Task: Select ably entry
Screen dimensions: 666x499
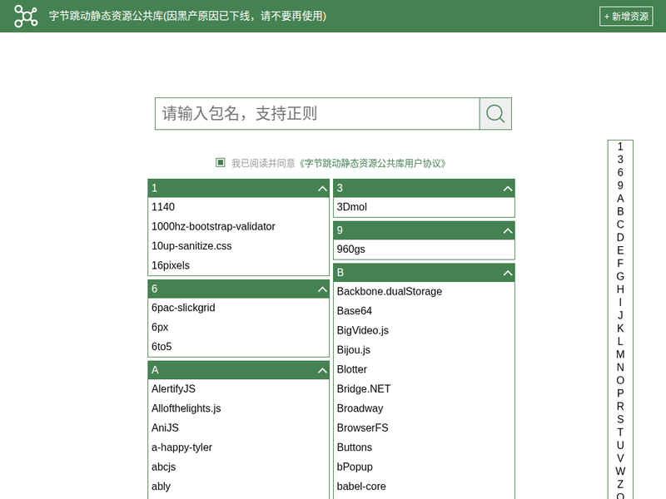Action: pos(161,487)
